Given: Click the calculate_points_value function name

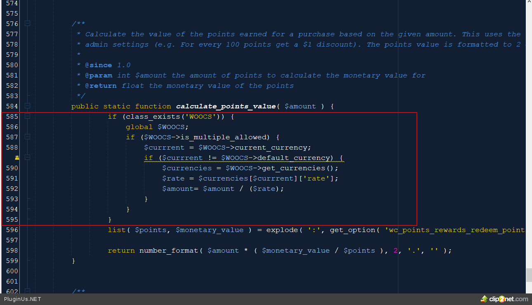Looking at the screenshot, I should pos(226,106).
